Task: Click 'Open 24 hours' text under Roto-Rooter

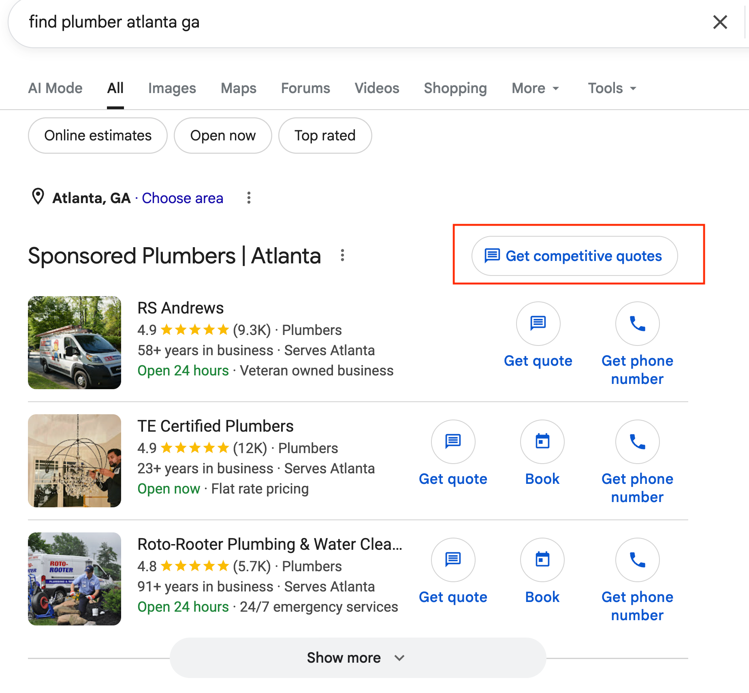Action: [183, 607]
